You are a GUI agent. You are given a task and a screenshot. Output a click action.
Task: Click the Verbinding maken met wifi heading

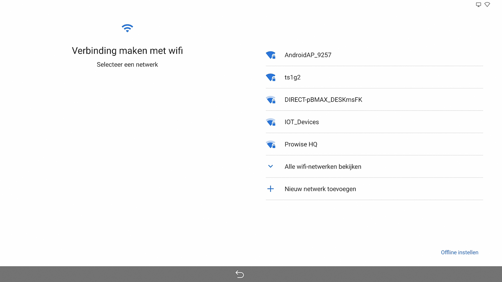(127, 51)
